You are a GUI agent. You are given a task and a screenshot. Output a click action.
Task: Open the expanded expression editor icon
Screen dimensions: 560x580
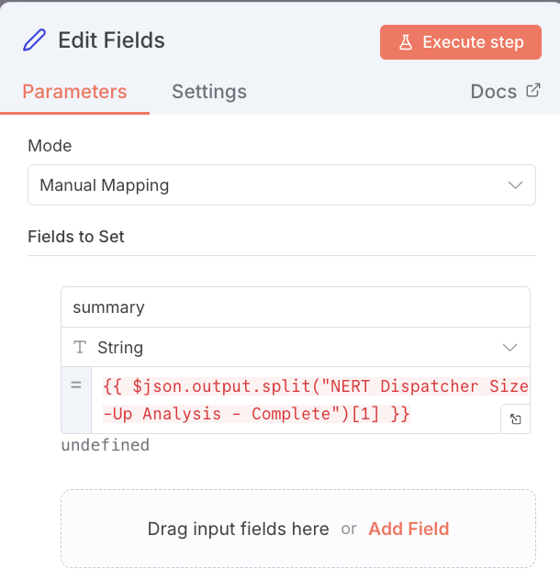click(x=515, y=418)
